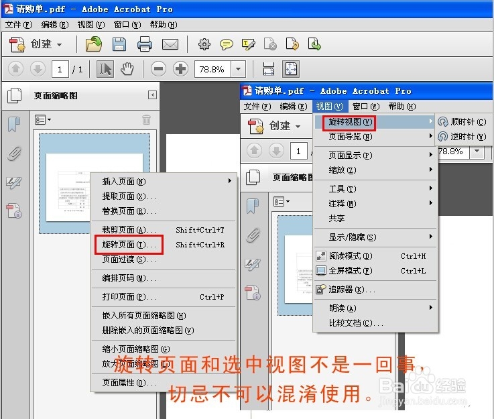The height and width of the screenshot is (419, 494).
Task: Go to next page arrow in main window
Action: pos(38,68)
